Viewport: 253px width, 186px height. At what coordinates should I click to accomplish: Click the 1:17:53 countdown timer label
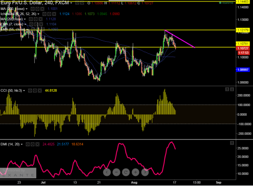[x=243, y=53]
